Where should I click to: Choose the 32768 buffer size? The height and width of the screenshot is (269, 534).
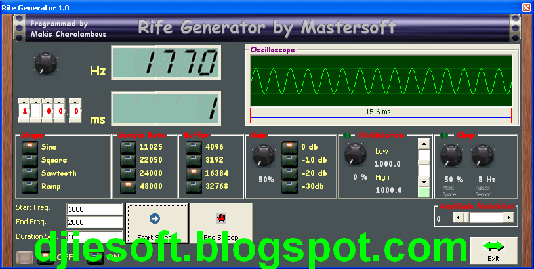pos(194,187)
